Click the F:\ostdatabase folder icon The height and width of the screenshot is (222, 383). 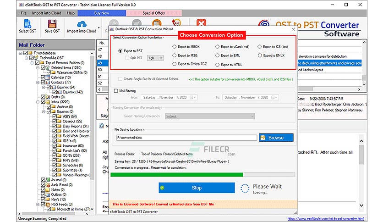pos(30,53)
